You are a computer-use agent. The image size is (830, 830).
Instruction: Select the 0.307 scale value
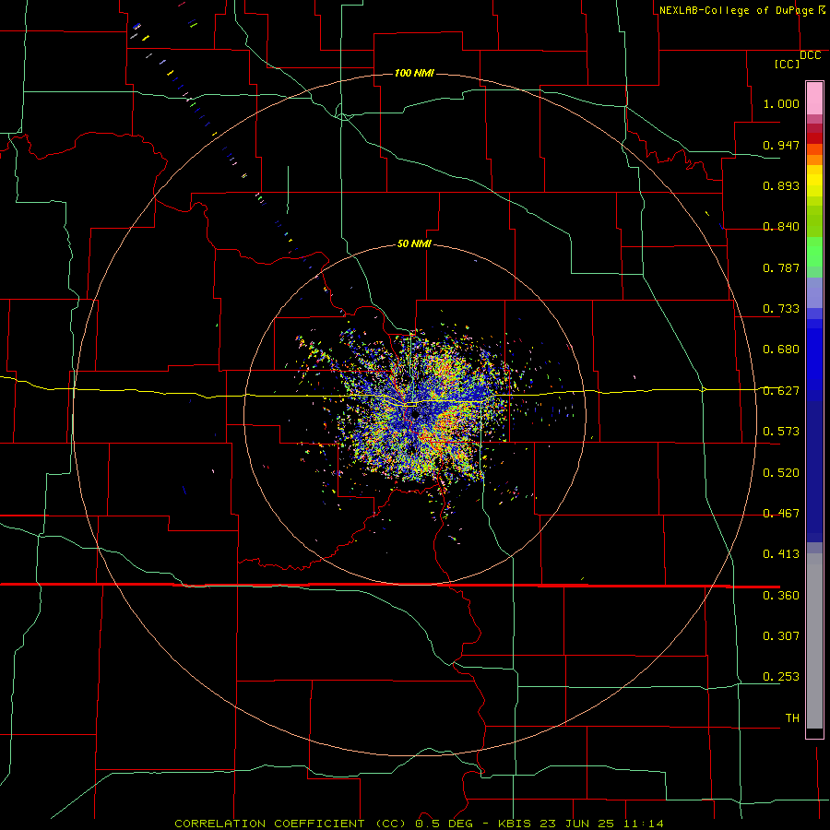click(781, 636)
